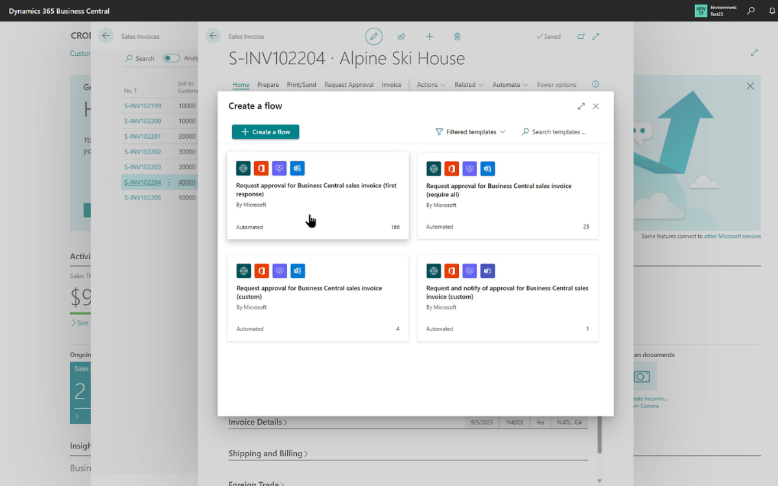Expand the Actions menu dropdown

click(431, 85)
